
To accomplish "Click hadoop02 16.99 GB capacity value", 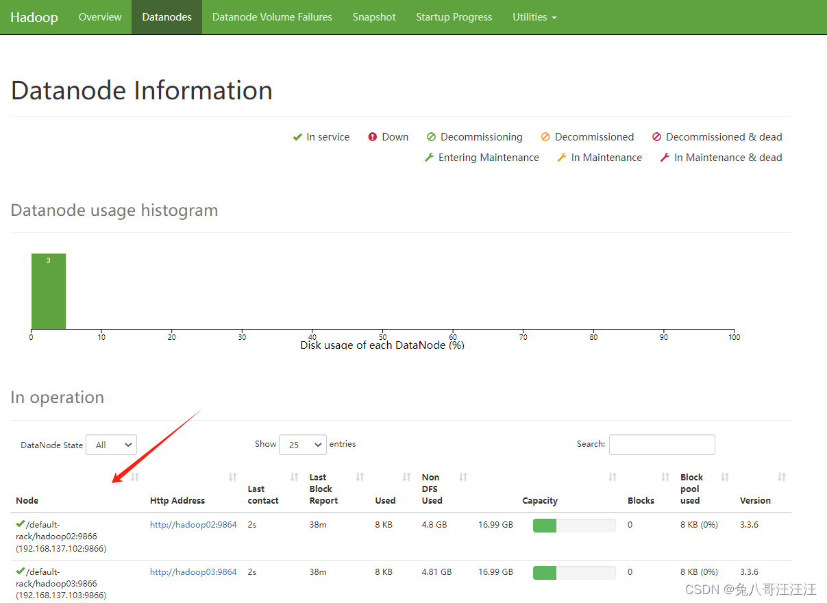I will (x=495, y=525).
